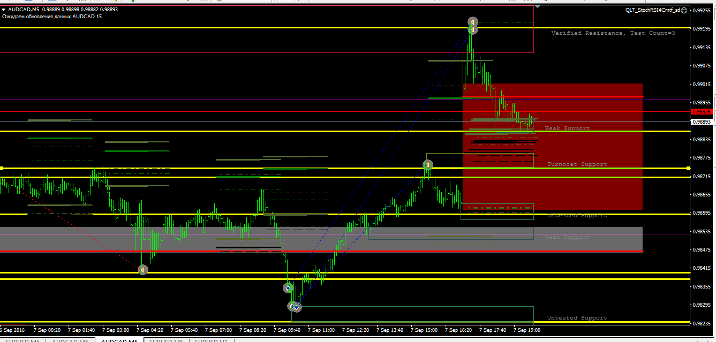Click the '7 Sep 11:00' time axis label
Viewport: 716px width, 342px height.
point(321,331)
